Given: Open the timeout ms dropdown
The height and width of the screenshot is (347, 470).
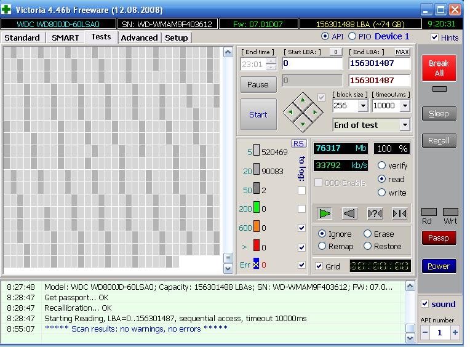Looking at the screenshot, I should pyautogui.click(x=404, y=106).
